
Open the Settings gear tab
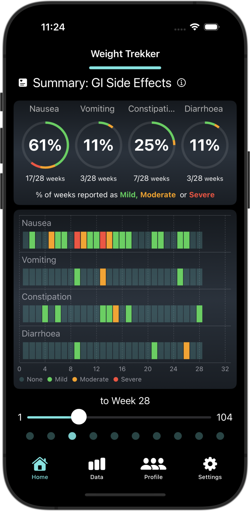point(210,468)
